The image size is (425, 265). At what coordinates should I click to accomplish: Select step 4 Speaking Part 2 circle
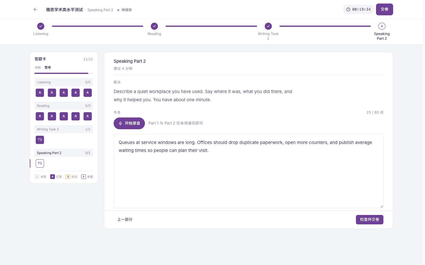pyautogui.click(x=382, y=26)
